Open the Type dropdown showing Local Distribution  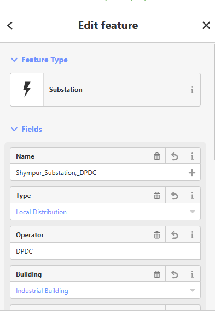(x=105, y=212)
